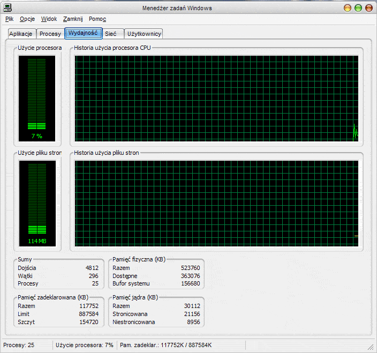Go to the Sieć tab

pyautogui.click(x=111, y=34)
